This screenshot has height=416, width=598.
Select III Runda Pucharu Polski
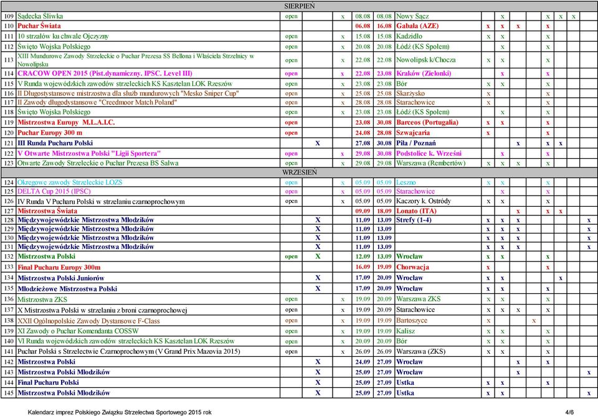pyautogui.click(x=55, y=143)
